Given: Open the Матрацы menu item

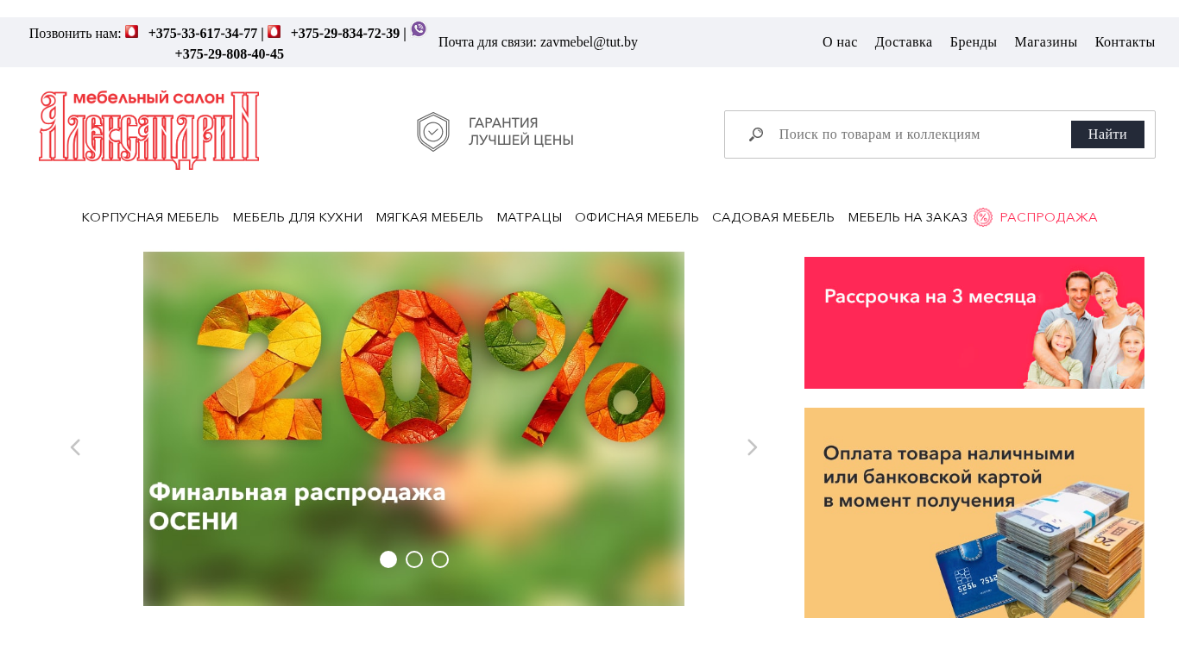Looking at the screenshot, I should pyautogui.click(x=529, y=217).
